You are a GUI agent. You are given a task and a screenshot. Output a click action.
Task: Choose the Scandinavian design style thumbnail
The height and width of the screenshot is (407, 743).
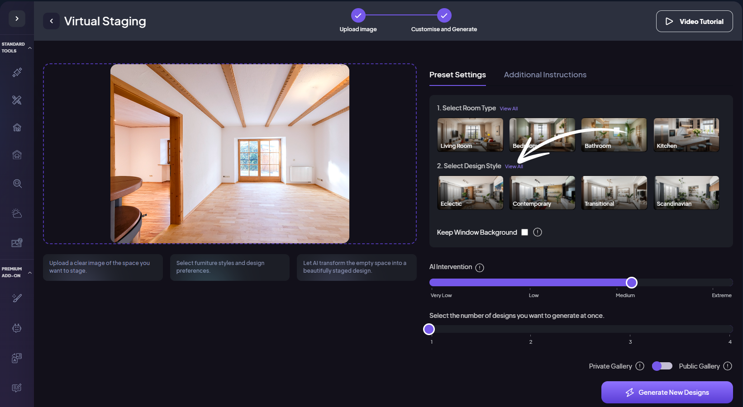click(686, 193)
